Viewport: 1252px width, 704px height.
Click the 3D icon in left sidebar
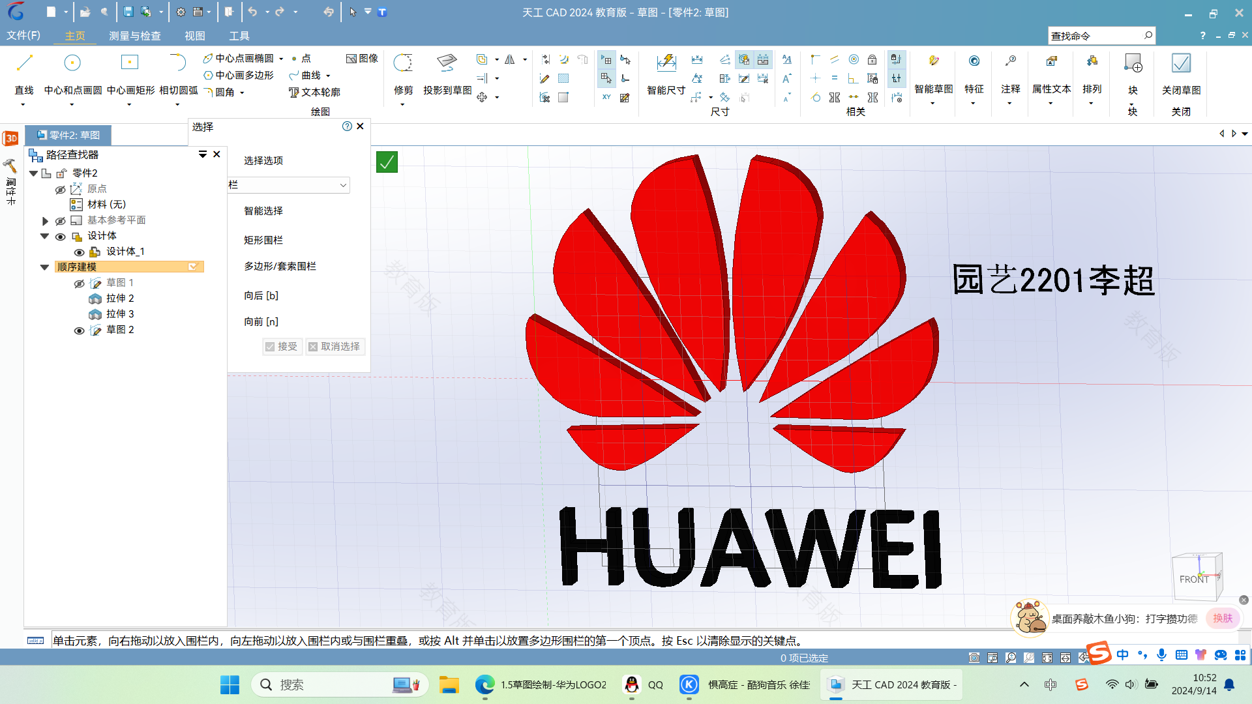tap(10, 138)
